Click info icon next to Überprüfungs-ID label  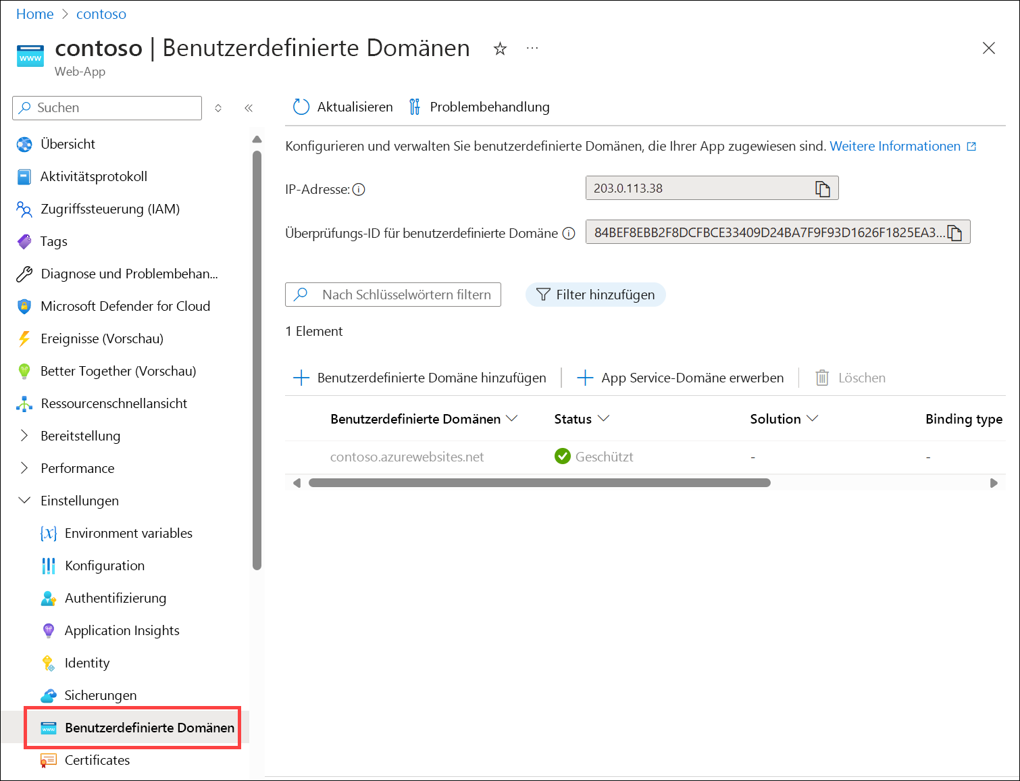coord(569,234)
